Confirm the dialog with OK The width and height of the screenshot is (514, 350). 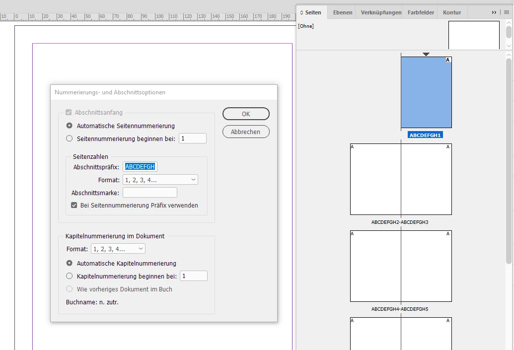[246, 114]
